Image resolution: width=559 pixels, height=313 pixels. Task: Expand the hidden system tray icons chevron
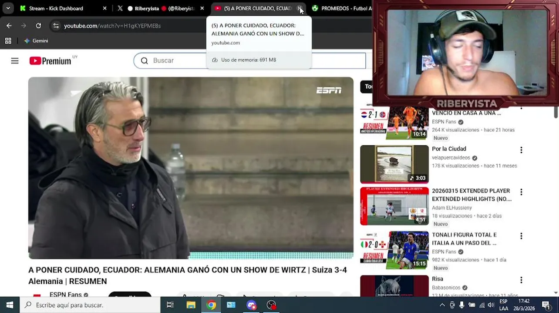point(442,305)
